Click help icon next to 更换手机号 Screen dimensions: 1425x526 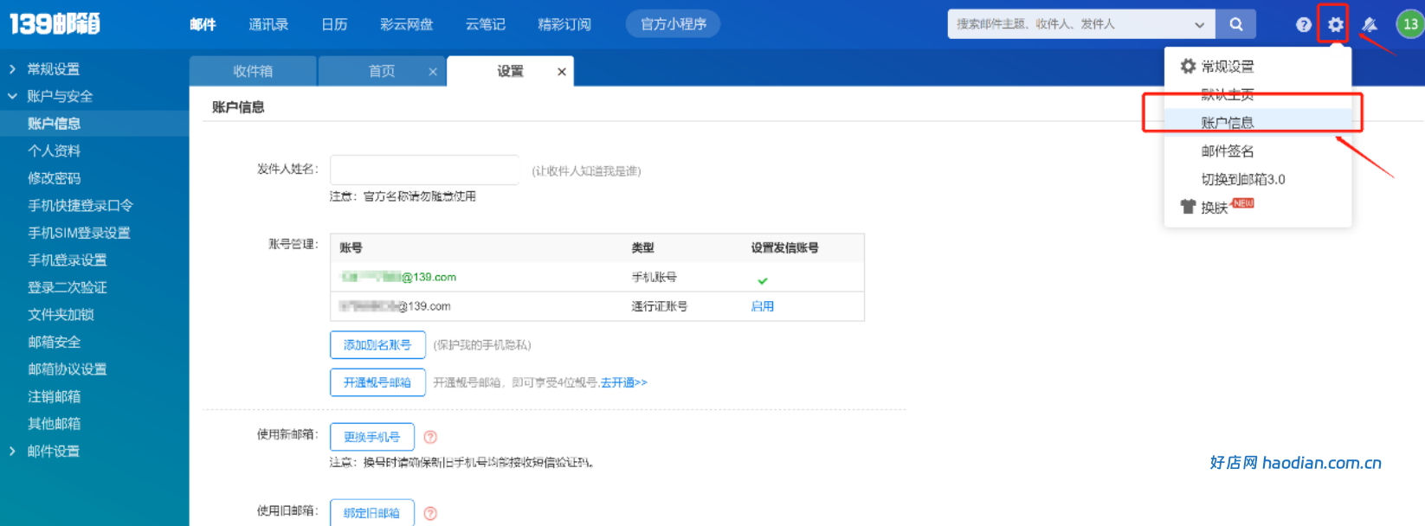430,437
